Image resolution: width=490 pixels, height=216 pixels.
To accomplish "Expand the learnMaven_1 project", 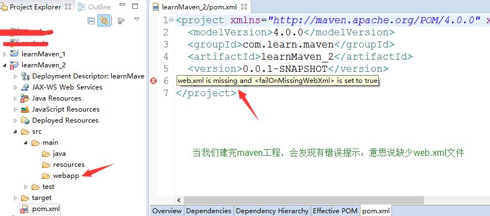I will tap(4, 54).
